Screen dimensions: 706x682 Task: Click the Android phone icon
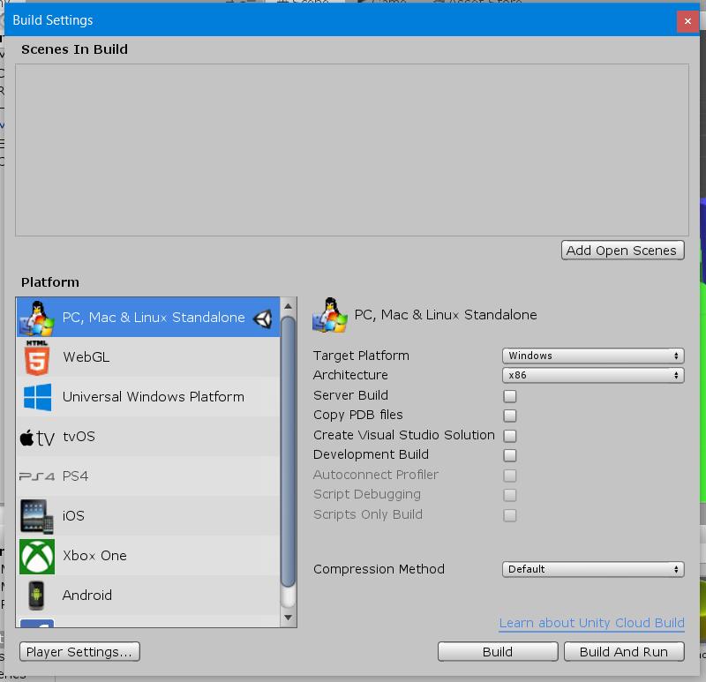(36, 596)
